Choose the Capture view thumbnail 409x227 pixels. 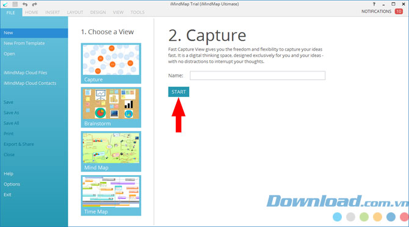click(111, 63)
